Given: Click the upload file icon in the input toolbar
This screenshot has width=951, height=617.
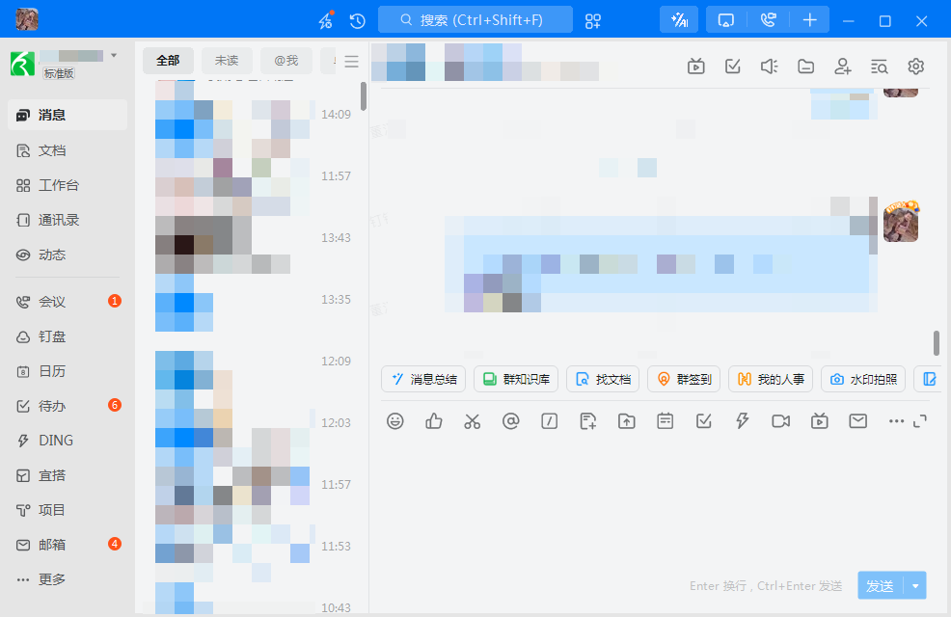Looking at the screenshot, I should pyautogui.click(x=627, y=421).
